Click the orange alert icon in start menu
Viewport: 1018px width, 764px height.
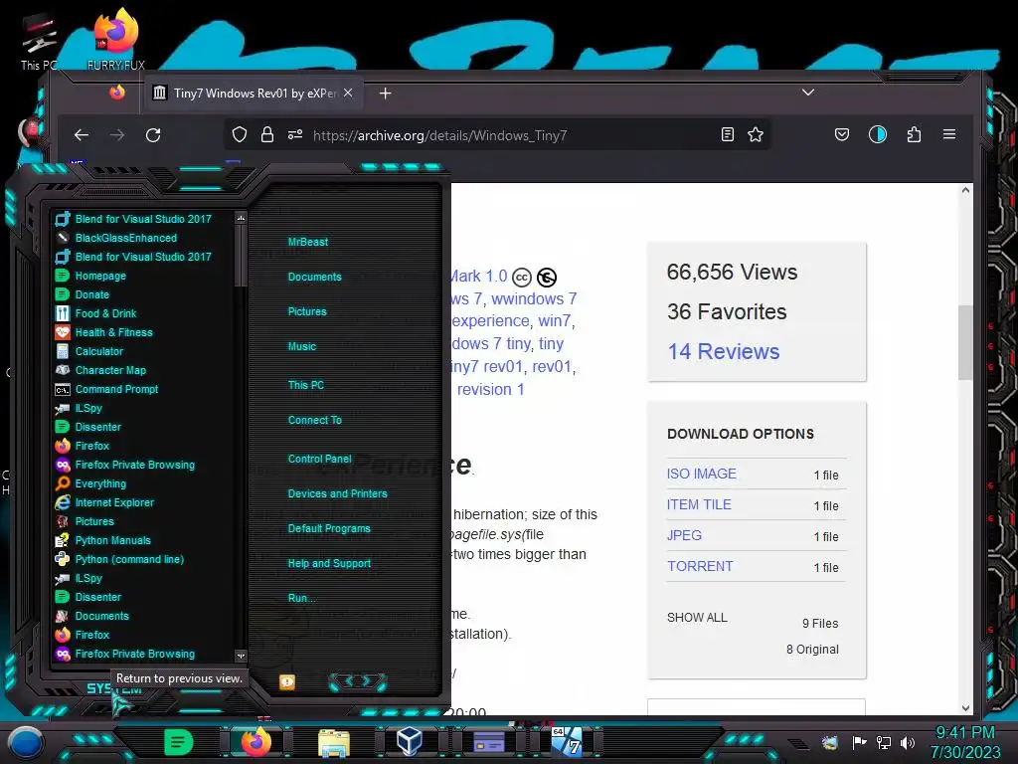[287, 681]
